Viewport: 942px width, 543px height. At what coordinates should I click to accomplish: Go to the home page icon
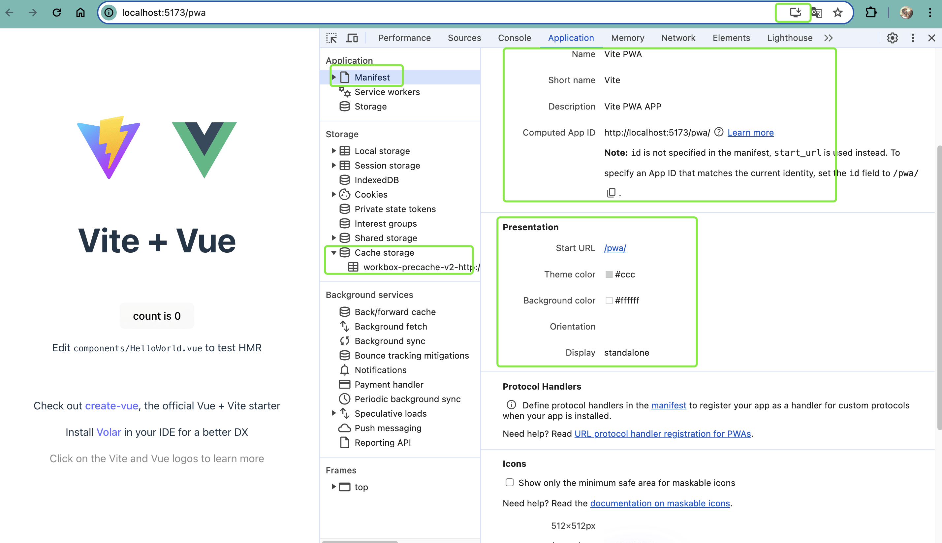(80, 13)
